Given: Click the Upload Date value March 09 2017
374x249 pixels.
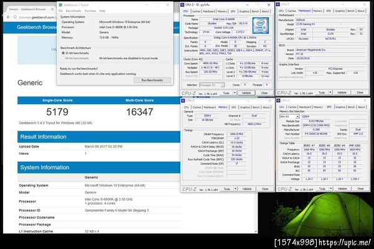Looking at the screenshot, I should coord(103,147).
